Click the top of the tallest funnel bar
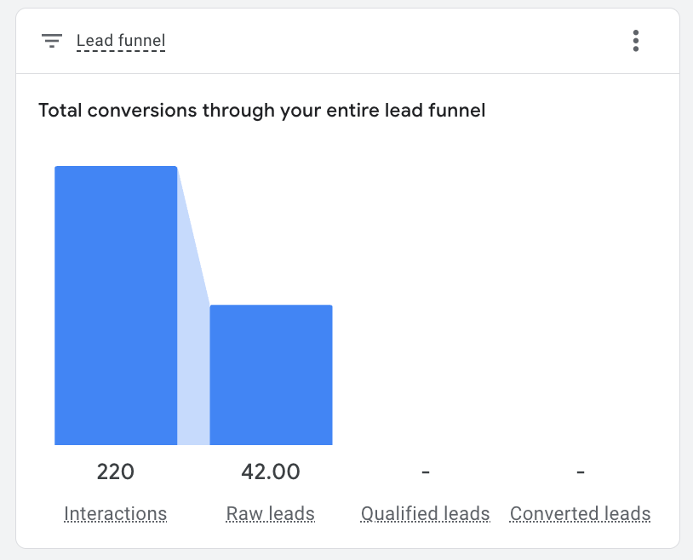Screen dimensions: 693x560 coord(116,170)
